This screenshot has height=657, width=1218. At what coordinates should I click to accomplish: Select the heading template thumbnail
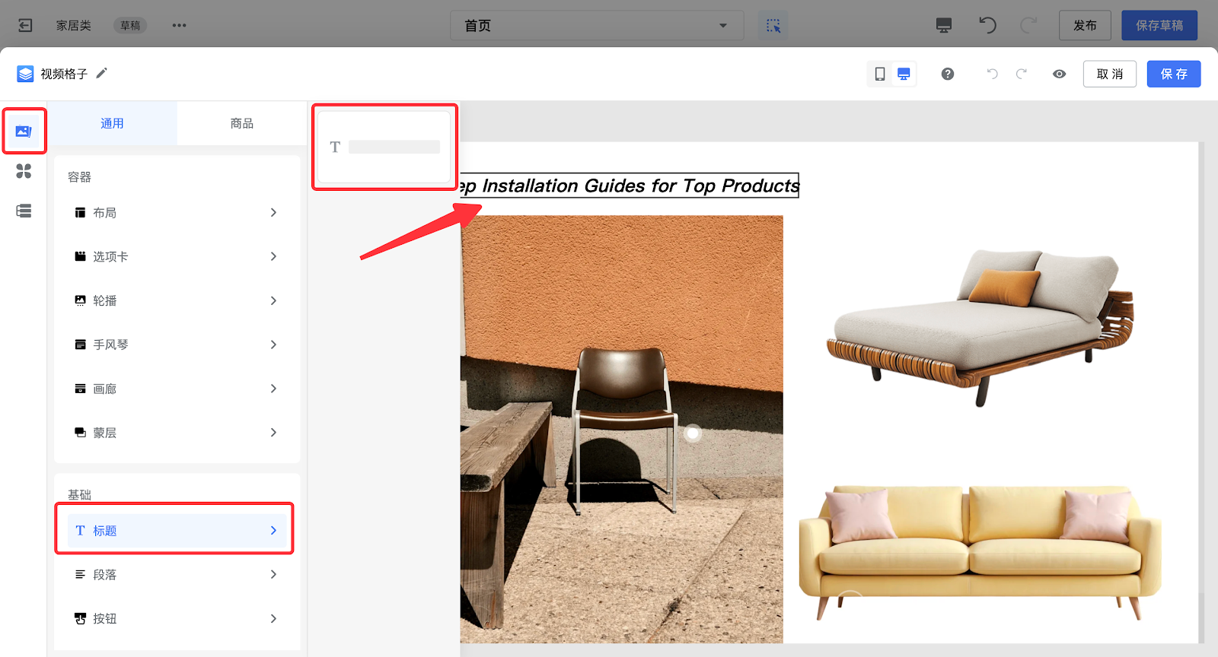(384, 147)
